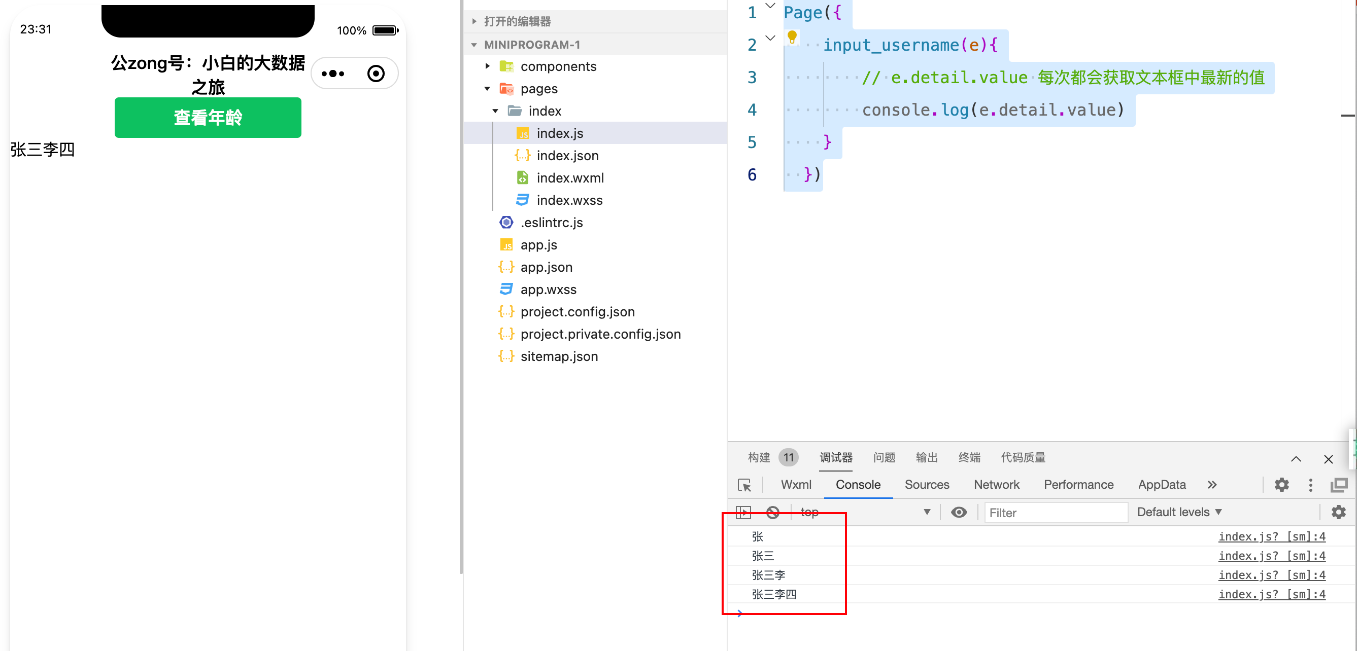The height and width of the screenshot is (651, 1357).
Task: Switch to the 代码质量 tab
Action: coord(1023,457)
